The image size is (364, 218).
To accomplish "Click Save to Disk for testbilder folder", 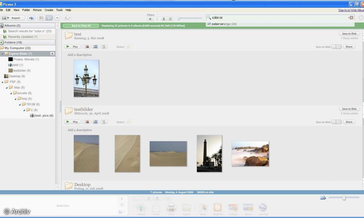I will point(349,109).
